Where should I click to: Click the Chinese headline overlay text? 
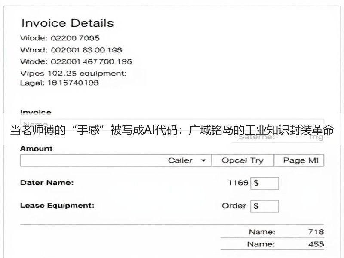(x=172, y=130)
